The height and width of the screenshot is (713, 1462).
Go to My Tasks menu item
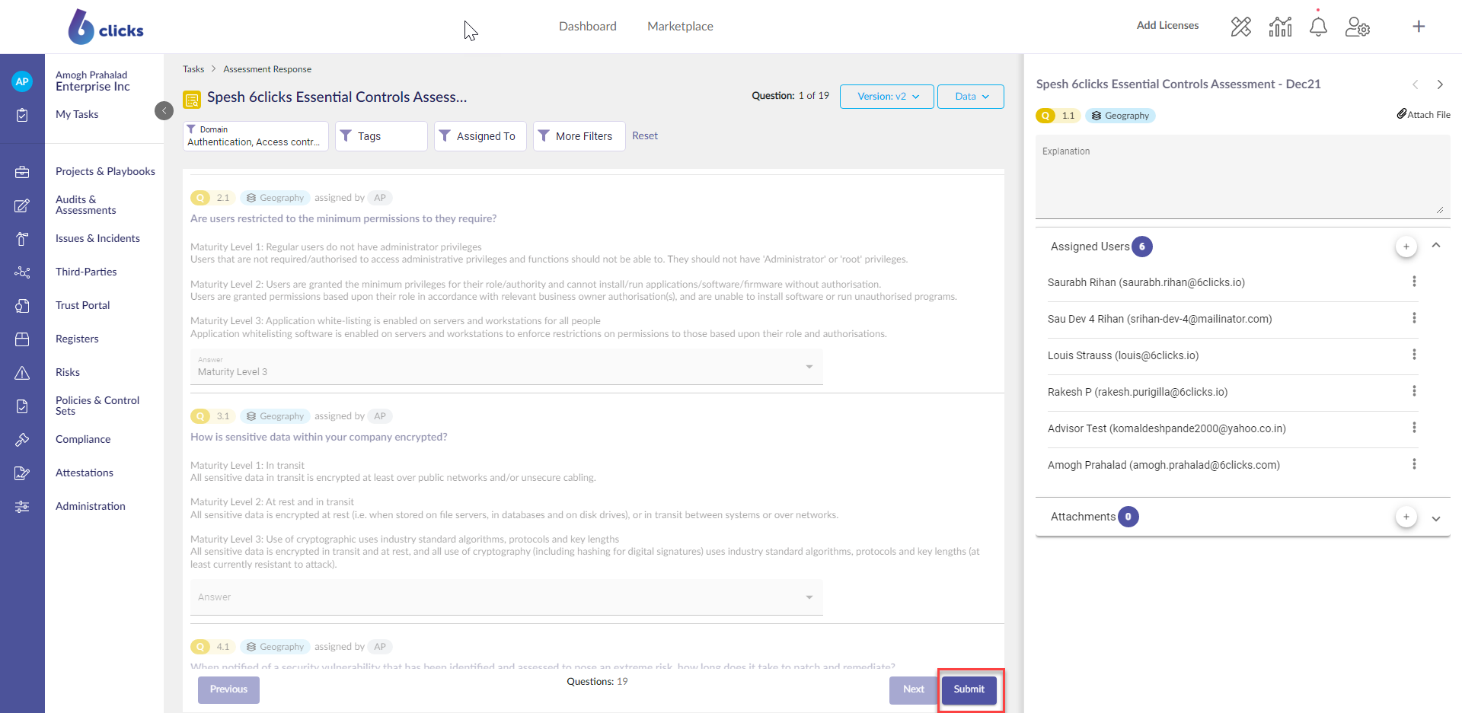coord(77,114)
